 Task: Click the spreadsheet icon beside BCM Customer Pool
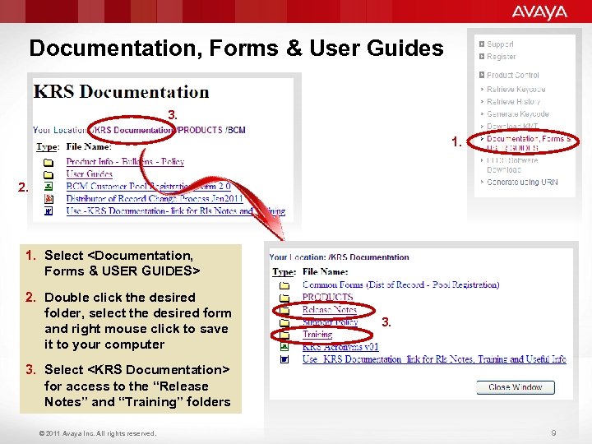[x=49, y=186]
